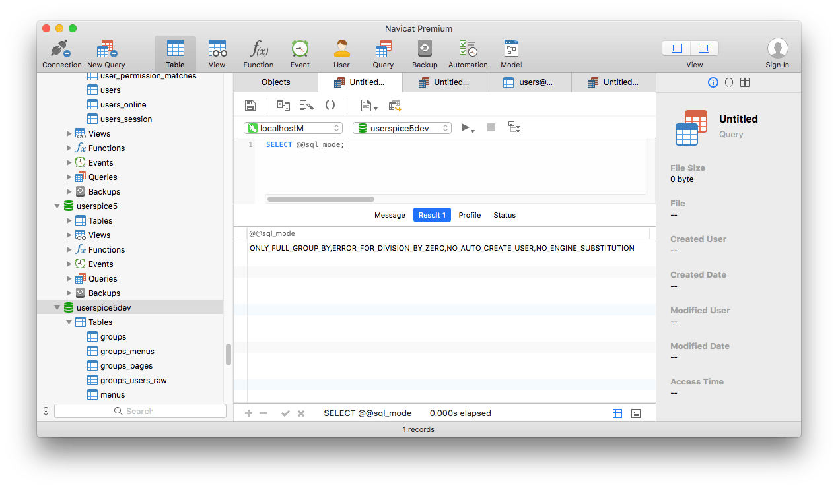Screen dimensions: 838x490
Task: Collapse the userspice5dev database node
Action: [x=57, y=308]
